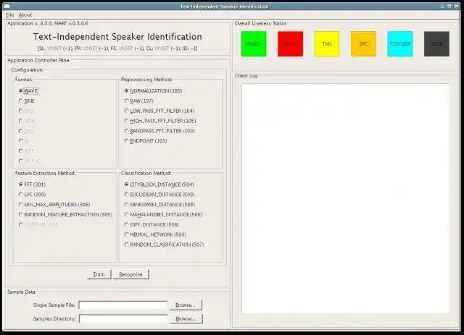The width and height of the screenshot is (464, 335).
Task: Open the About menu
Action: point(25,14)
